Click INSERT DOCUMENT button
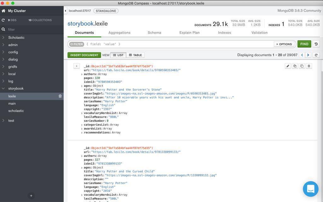This screenshot has height=202, width=323. pyautogui.click(x=84, y=55)
